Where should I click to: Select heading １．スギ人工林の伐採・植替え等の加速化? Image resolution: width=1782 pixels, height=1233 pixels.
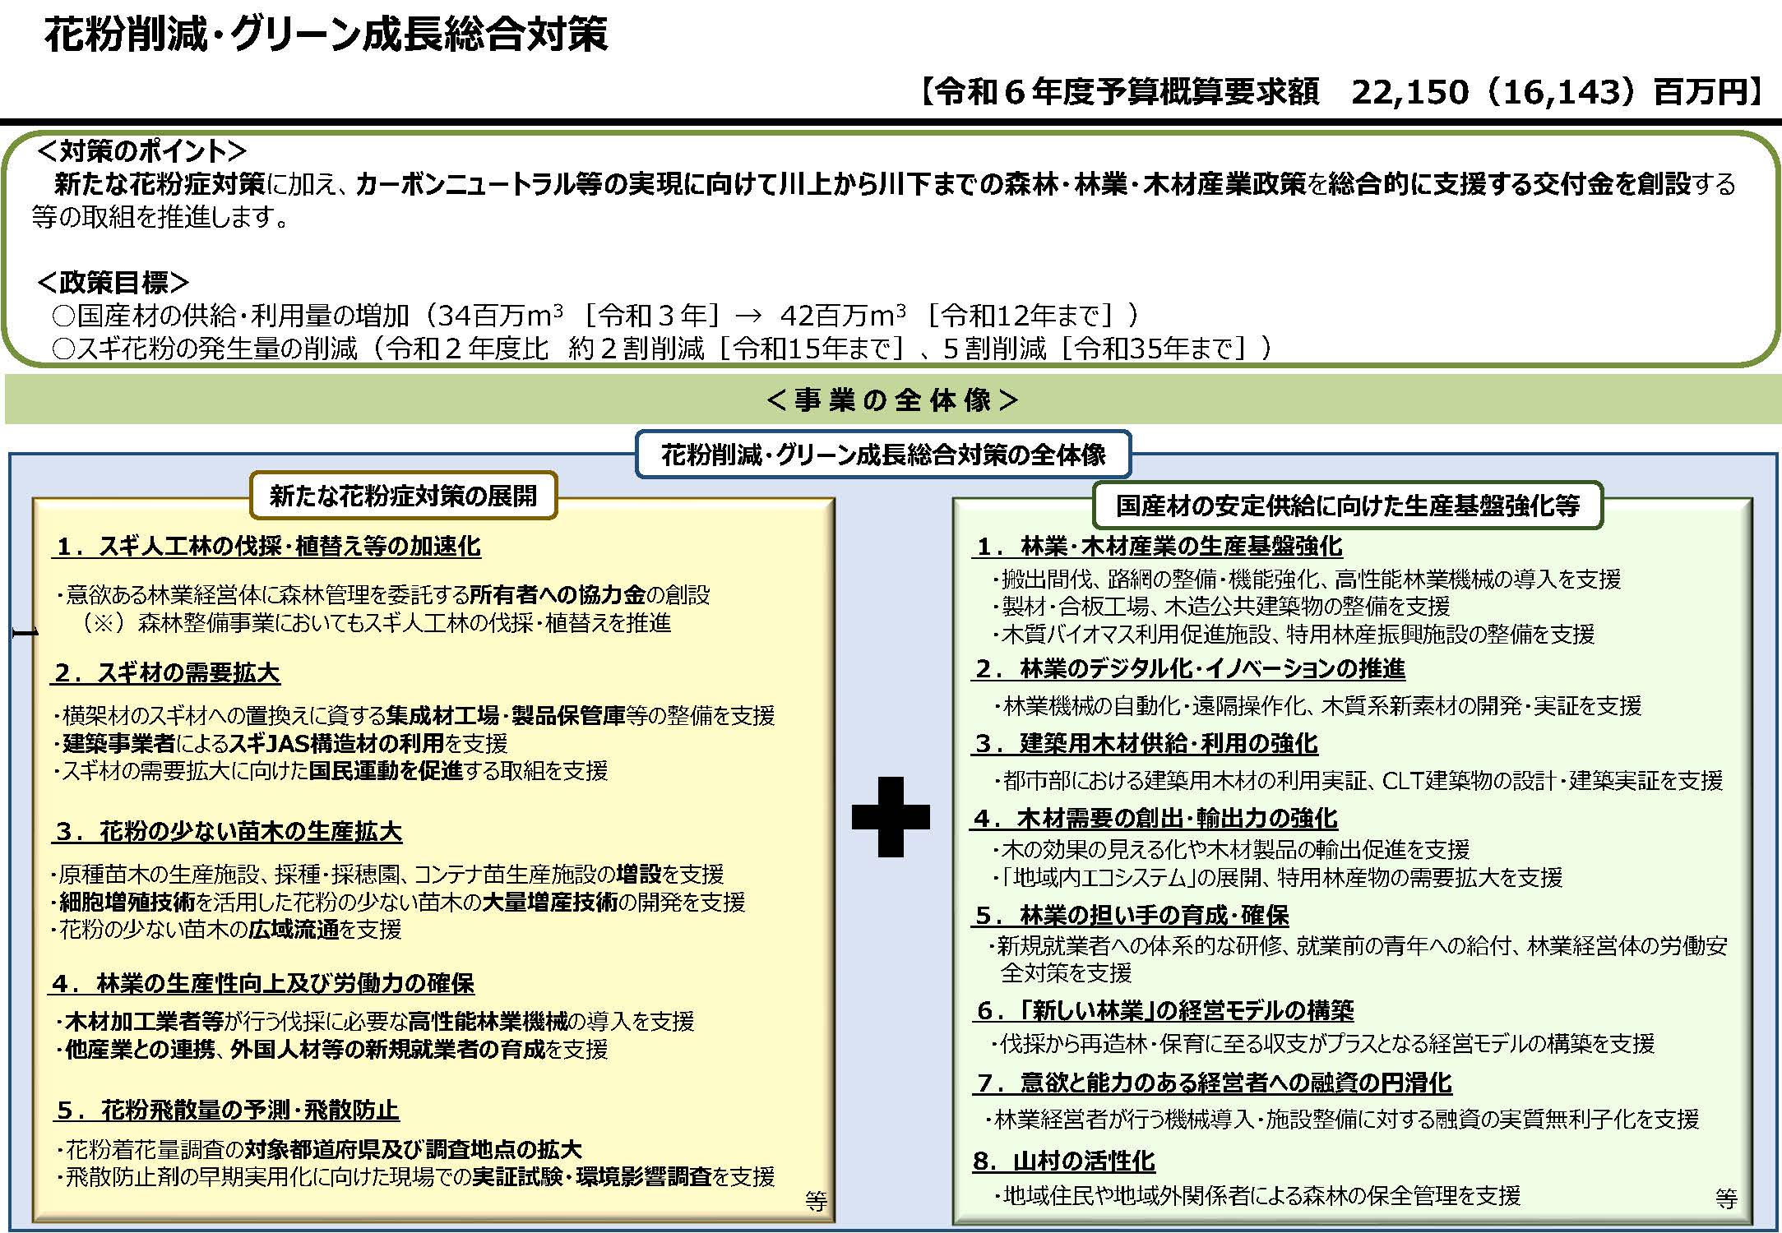coord(267,547)
